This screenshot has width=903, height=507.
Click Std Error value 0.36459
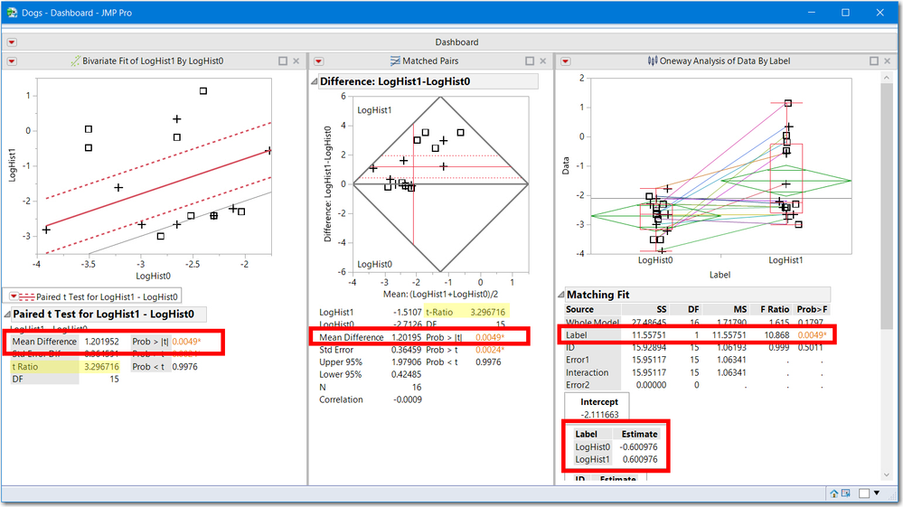click(407, 350)
